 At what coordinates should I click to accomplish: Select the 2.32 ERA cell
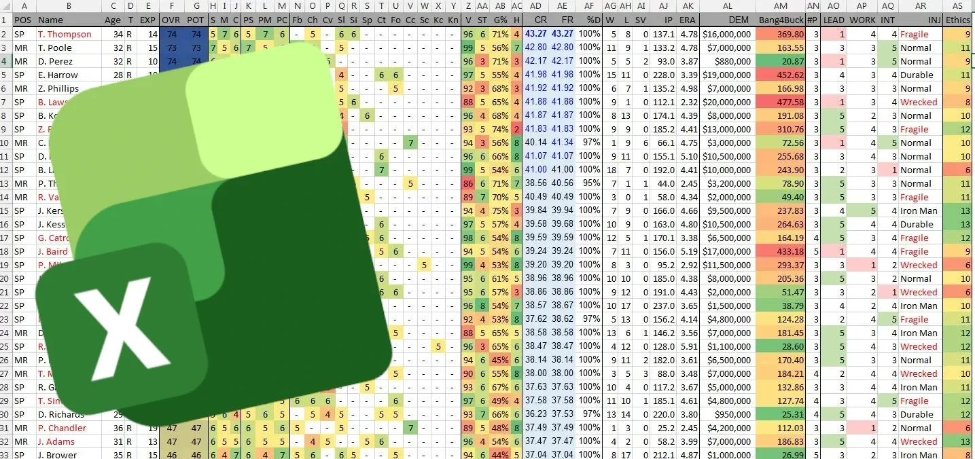(687, 102)
